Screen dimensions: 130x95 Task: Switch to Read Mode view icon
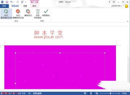pyautogui.click(x=85, y=93)
